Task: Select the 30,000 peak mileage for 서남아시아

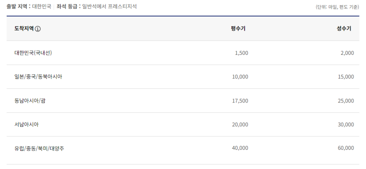Action: tap(346, 125)
